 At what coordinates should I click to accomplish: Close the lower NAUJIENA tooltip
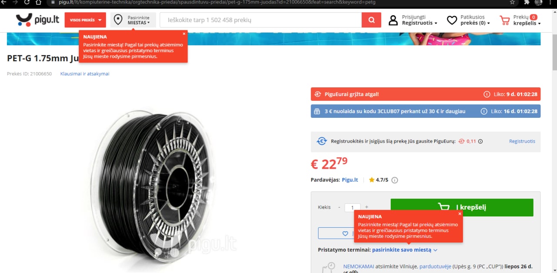(x=460, y=213)
